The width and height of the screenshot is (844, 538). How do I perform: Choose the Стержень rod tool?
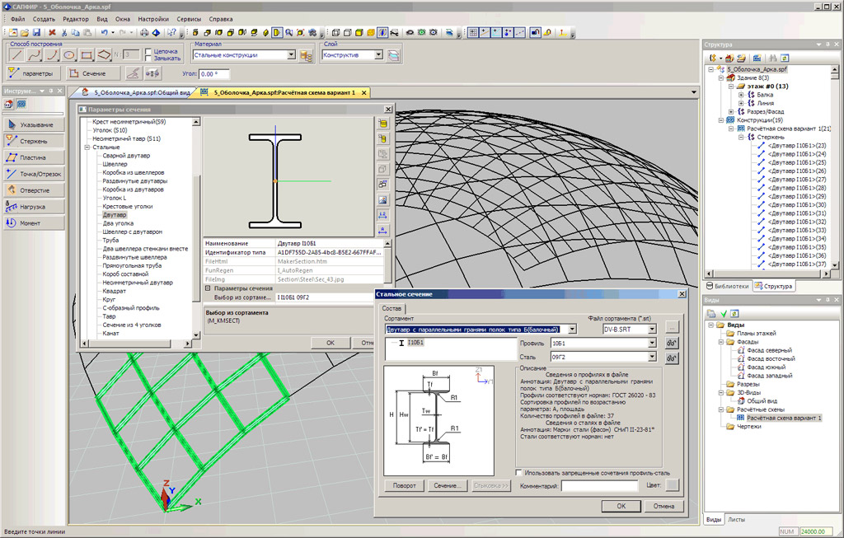(x=33, y=141)
